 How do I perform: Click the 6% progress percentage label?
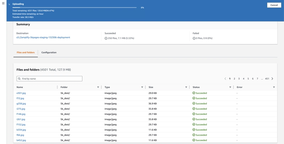coord(142,7)
